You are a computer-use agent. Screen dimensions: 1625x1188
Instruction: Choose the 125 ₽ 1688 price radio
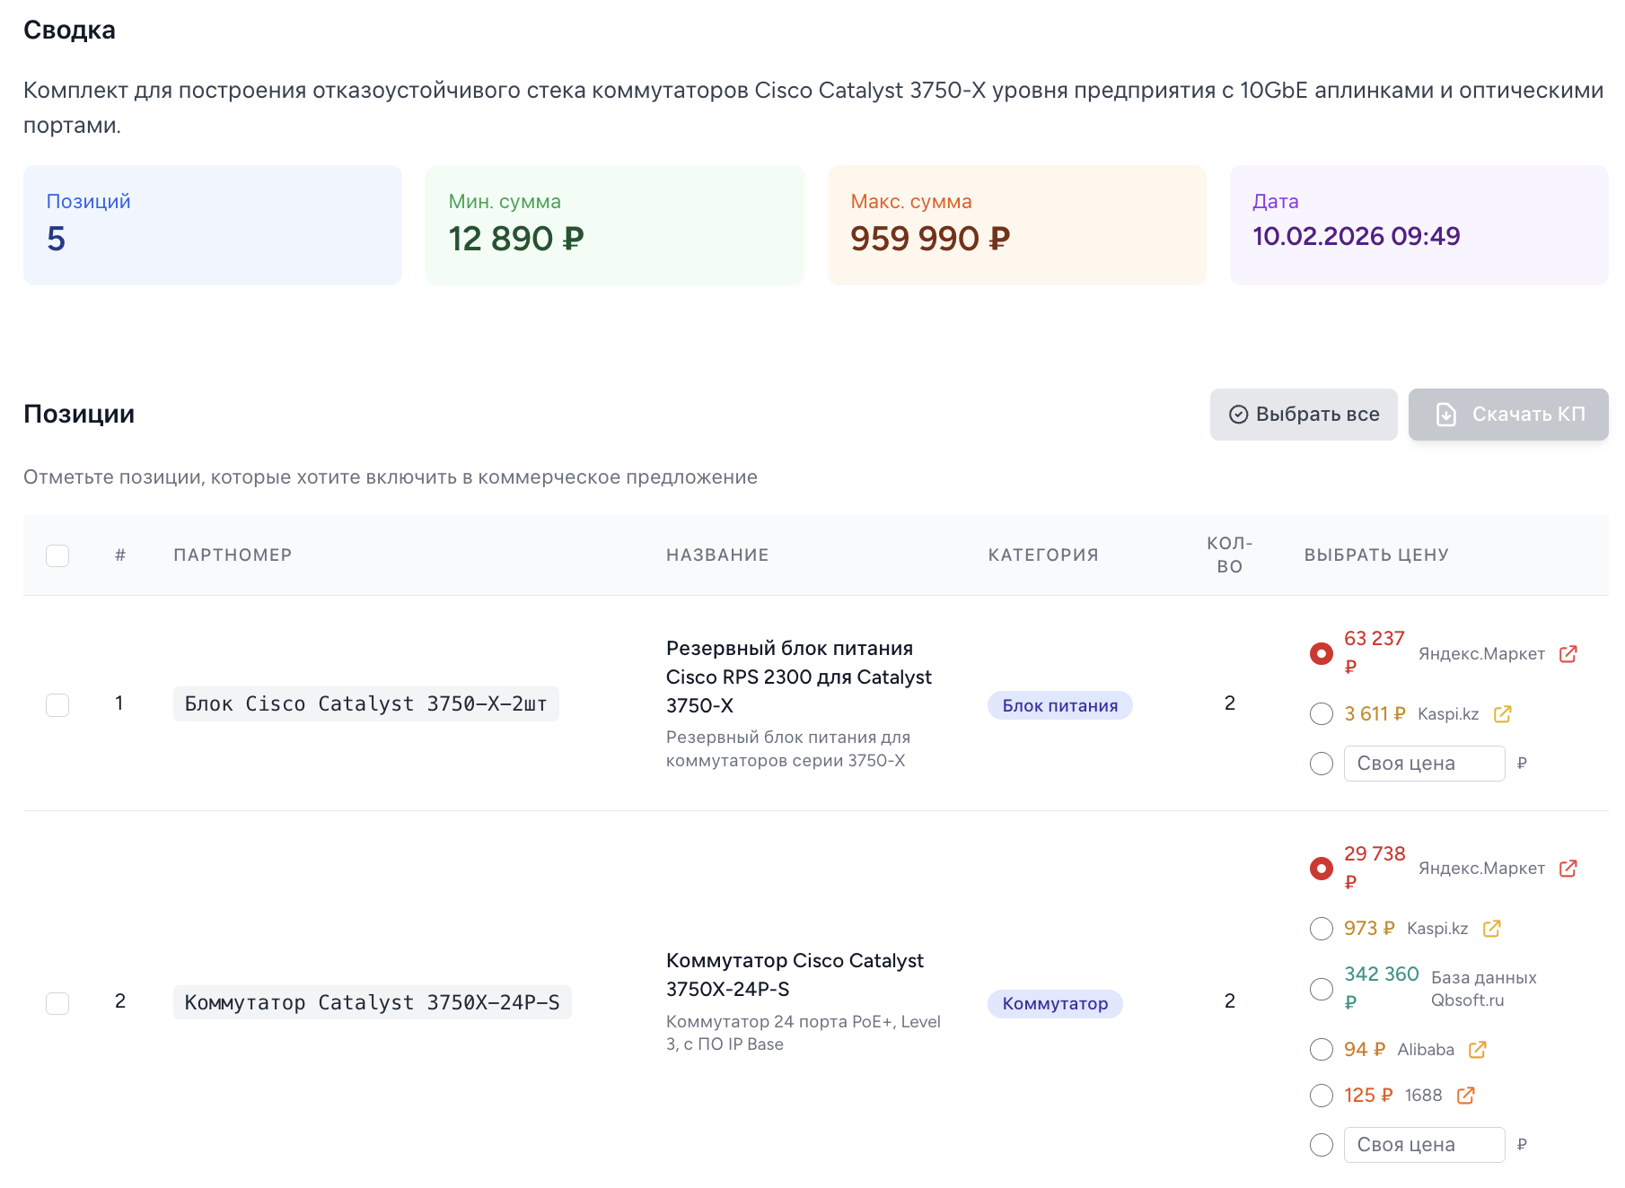pos(1321,1096)
